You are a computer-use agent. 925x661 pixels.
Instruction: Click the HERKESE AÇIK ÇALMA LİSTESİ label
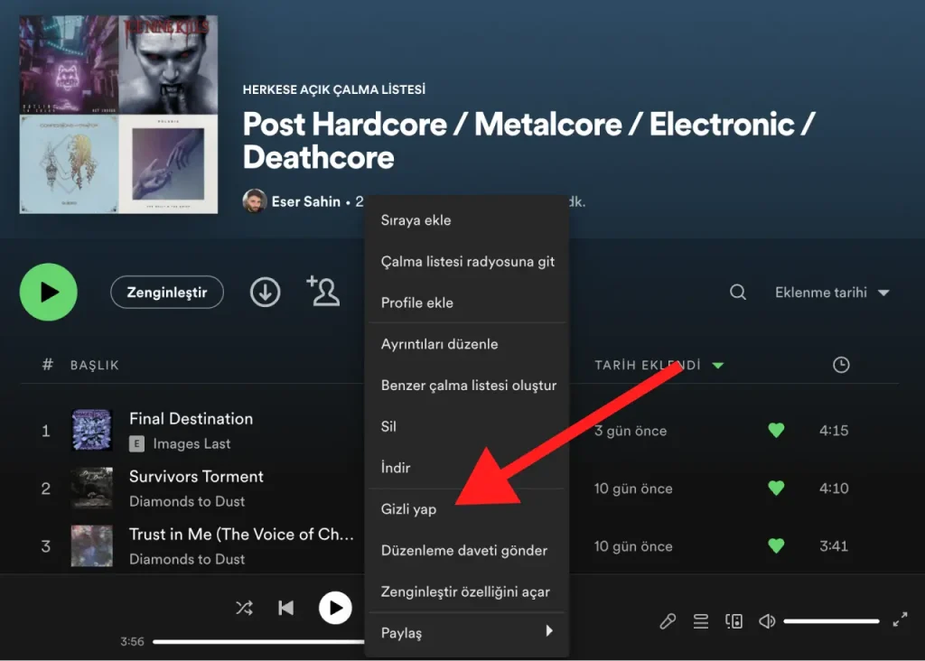(x=334, y=89)
